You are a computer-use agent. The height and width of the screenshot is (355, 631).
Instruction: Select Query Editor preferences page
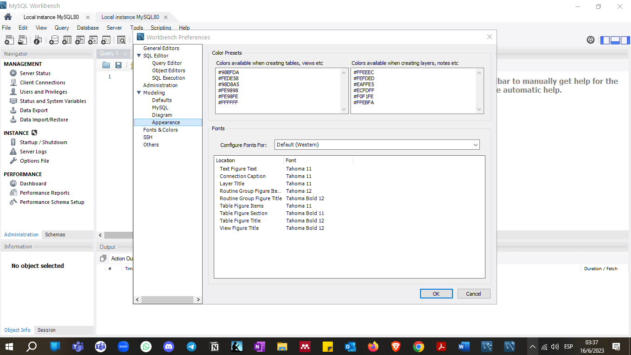point(167,63)
